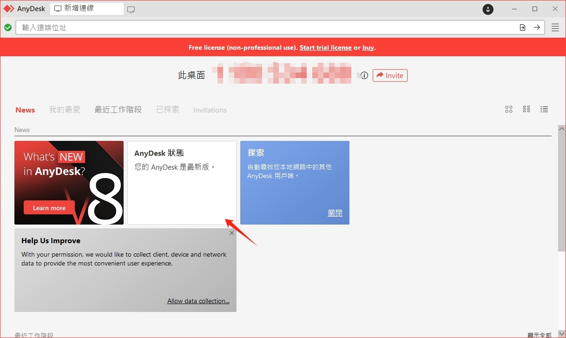Open the What's NEW in AnyDesk thumbnail
This screenshot has height=338, width=566.
pos(69,183)
